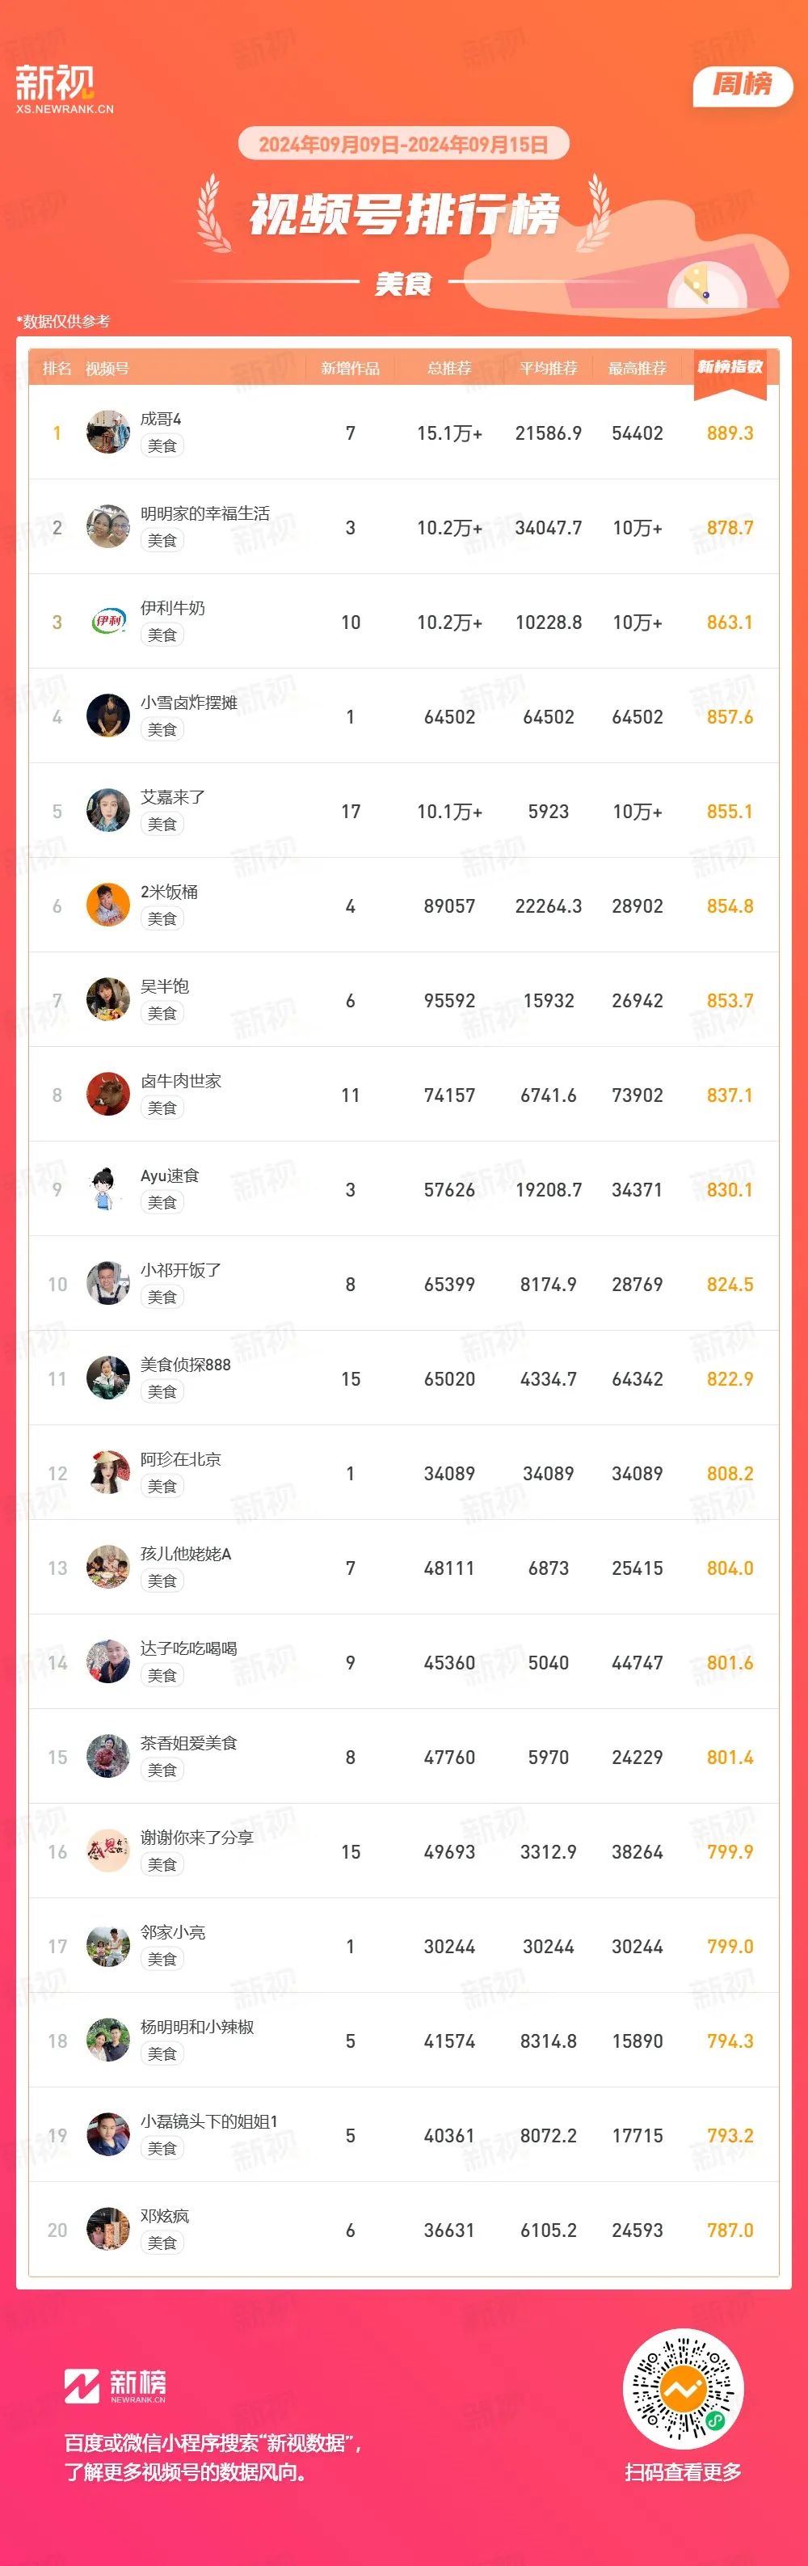Click the 新榜 logo in footer

(x=116, y=2386)
